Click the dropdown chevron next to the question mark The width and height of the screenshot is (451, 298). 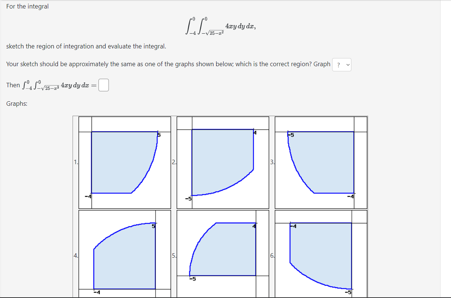click(x=347, y=64)
